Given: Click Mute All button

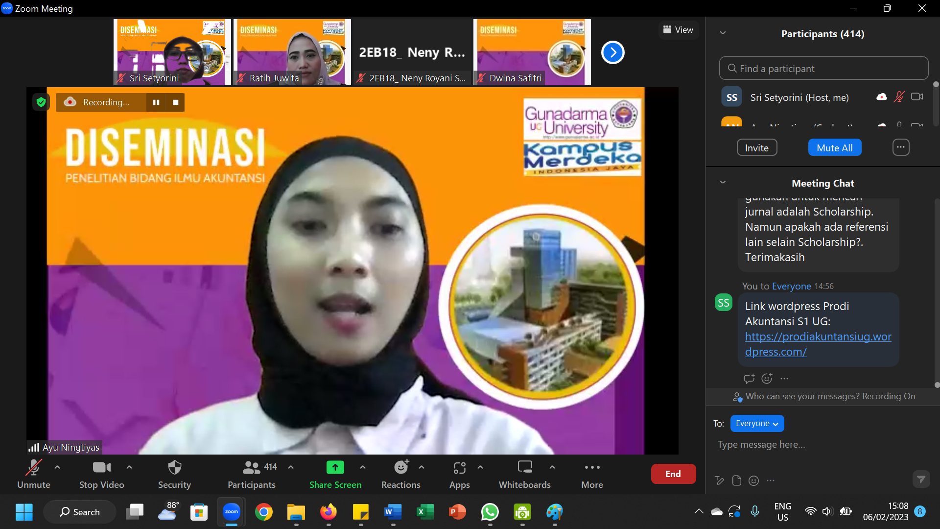Looking at the screenshot, I should click(835, 147).
